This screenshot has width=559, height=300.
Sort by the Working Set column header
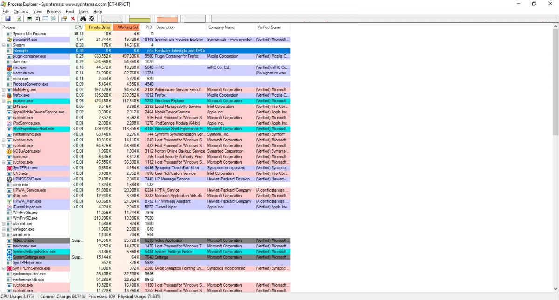point(127,27)
